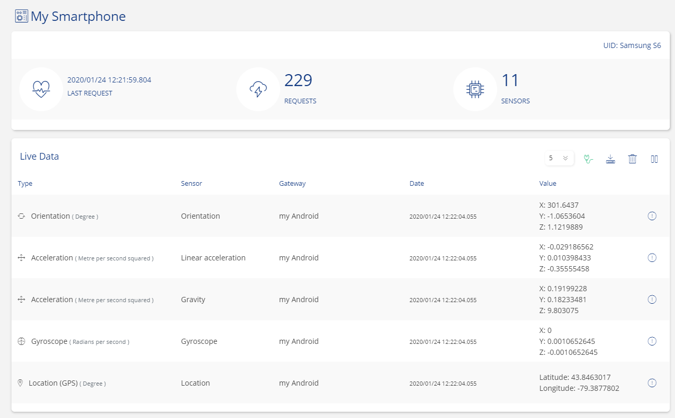Click the Live Data heading
675x418 pixels.
[39, 156]
